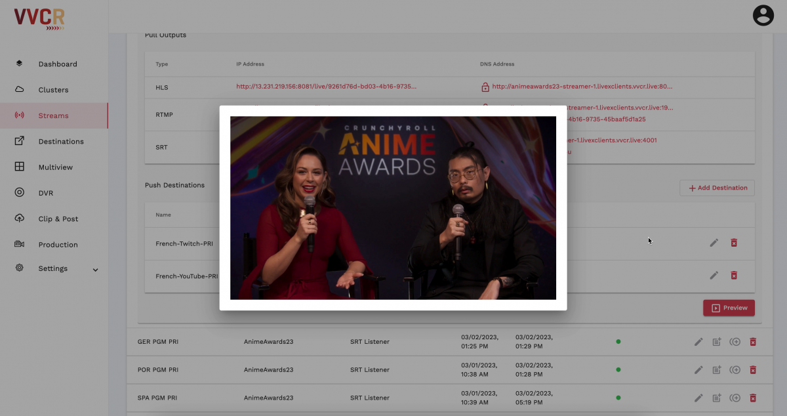The width and height of the screenshot is (787, 416).
Task: Click the IP Address column header
Action: tap(250, 64)
